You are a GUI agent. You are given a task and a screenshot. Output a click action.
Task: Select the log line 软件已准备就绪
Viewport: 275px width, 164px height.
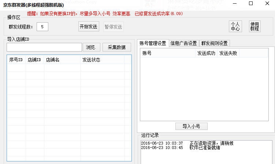tap(181, 148)
